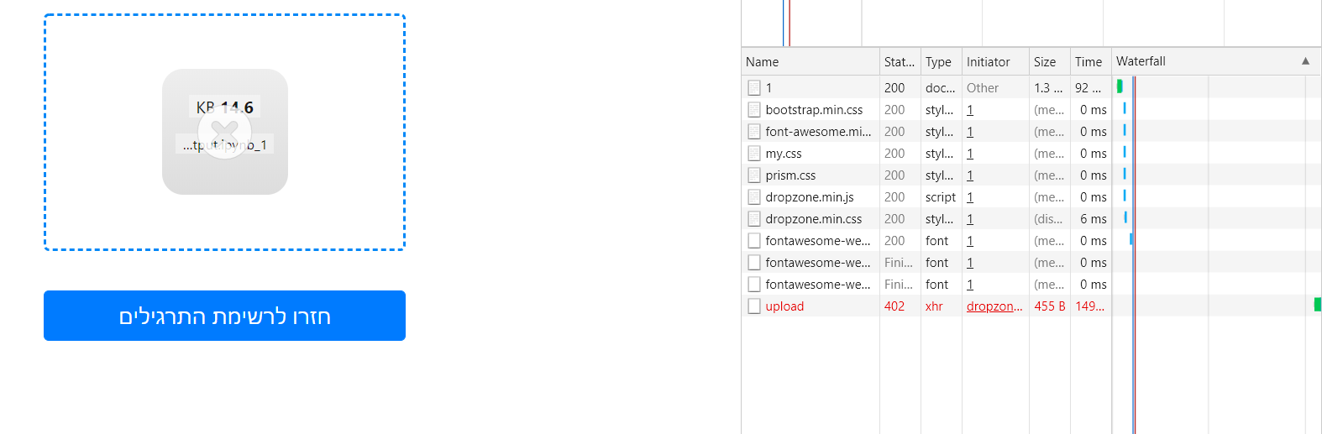This screenshot has height=434, width=1322.
Task: Open initiator link in the my.css row
Action: (970, 154)
